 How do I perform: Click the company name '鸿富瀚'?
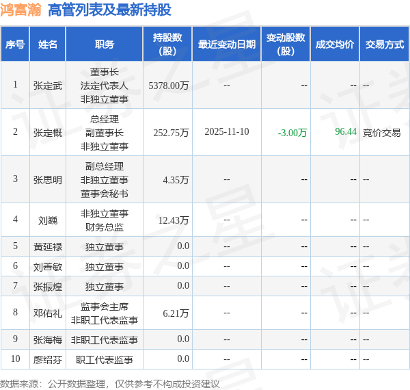21,10
